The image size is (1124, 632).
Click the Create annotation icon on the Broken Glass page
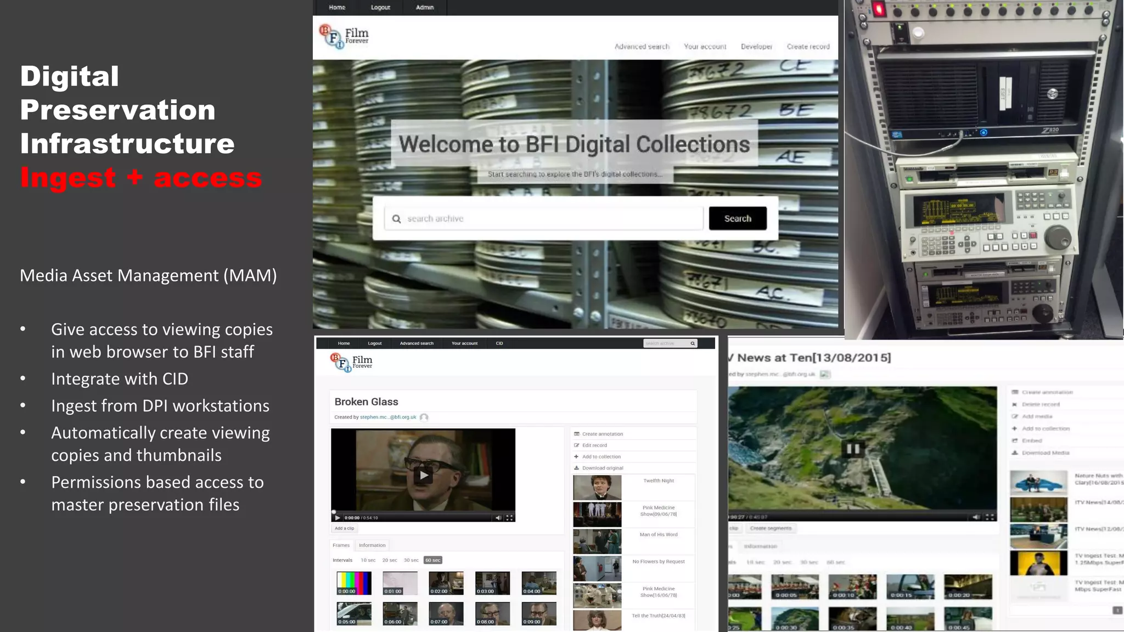click(577, 434)
